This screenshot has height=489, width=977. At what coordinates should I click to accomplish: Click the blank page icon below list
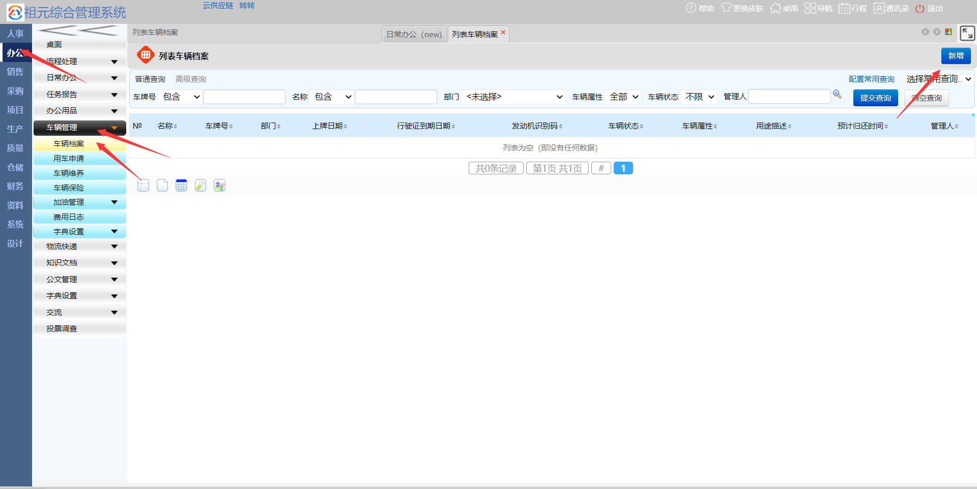click(162, 186)
